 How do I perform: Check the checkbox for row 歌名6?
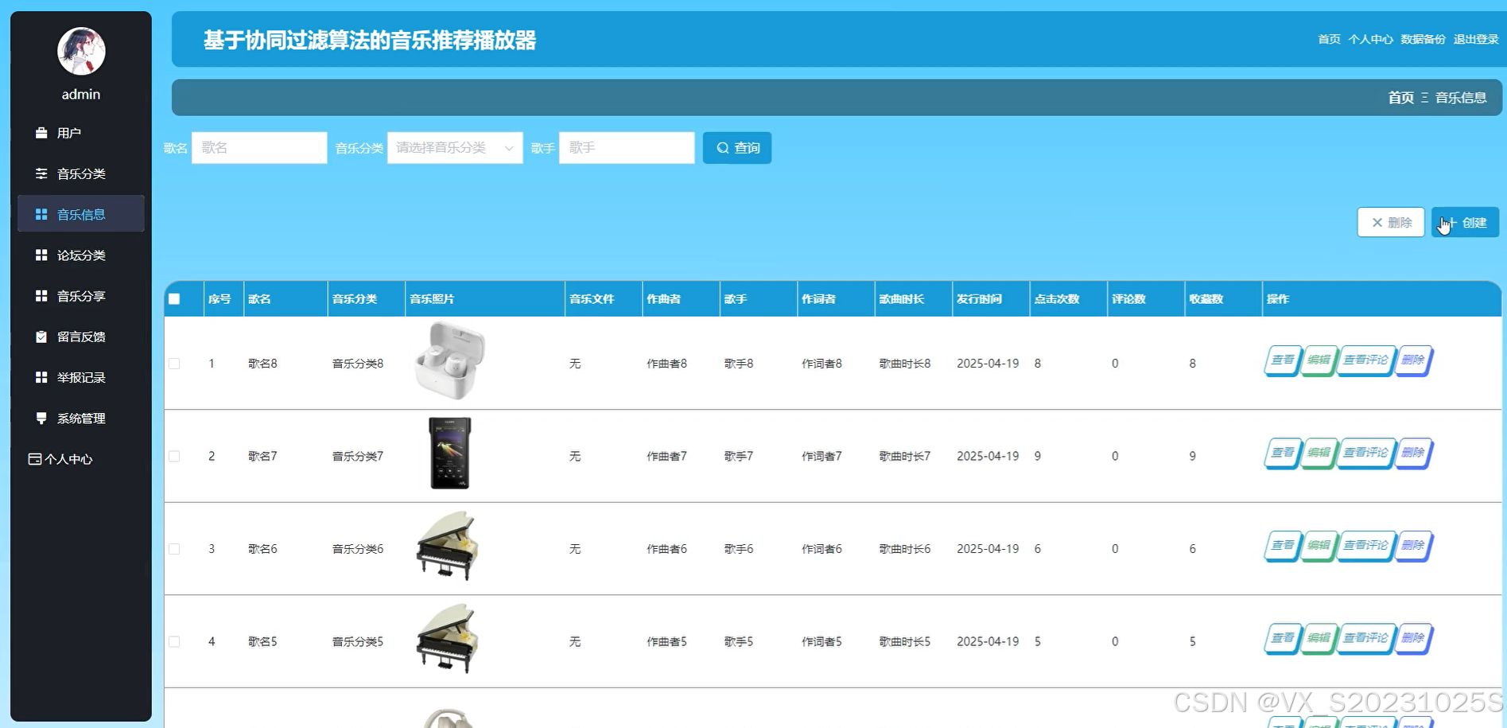(x=174, y=549)
